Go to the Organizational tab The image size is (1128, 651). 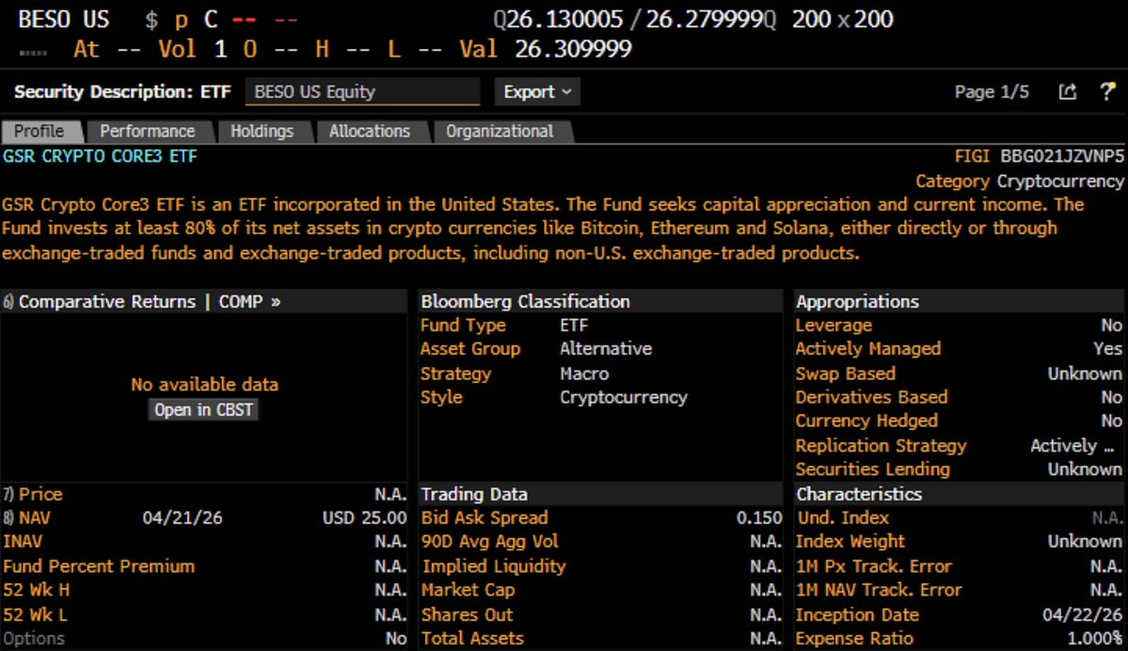[500, 132]
